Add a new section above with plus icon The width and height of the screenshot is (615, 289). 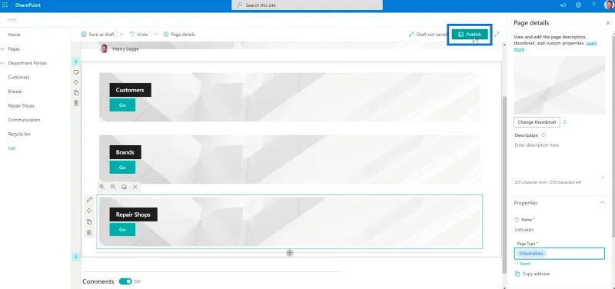pos(76,61)
